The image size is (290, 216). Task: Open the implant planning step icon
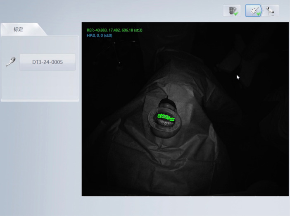pyautogui.click(x=232, y=11)
